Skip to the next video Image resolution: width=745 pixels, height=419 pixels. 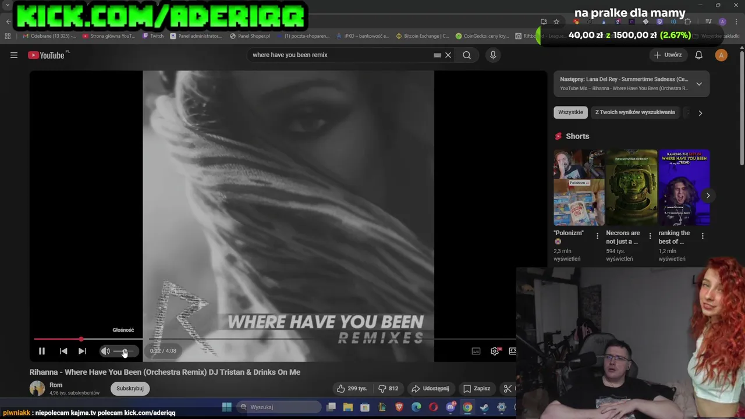pos(82,351)
